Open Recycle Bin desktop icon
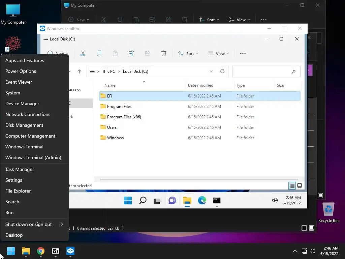Screen dimensions: 345x259 click(328, 212)
